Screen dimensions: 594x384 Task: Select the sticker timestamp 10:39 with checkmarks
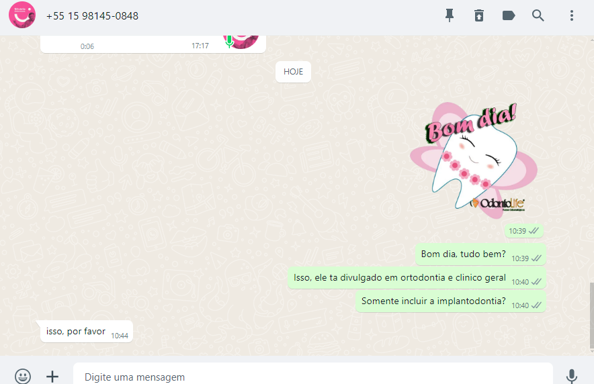(x=524, y=231)
